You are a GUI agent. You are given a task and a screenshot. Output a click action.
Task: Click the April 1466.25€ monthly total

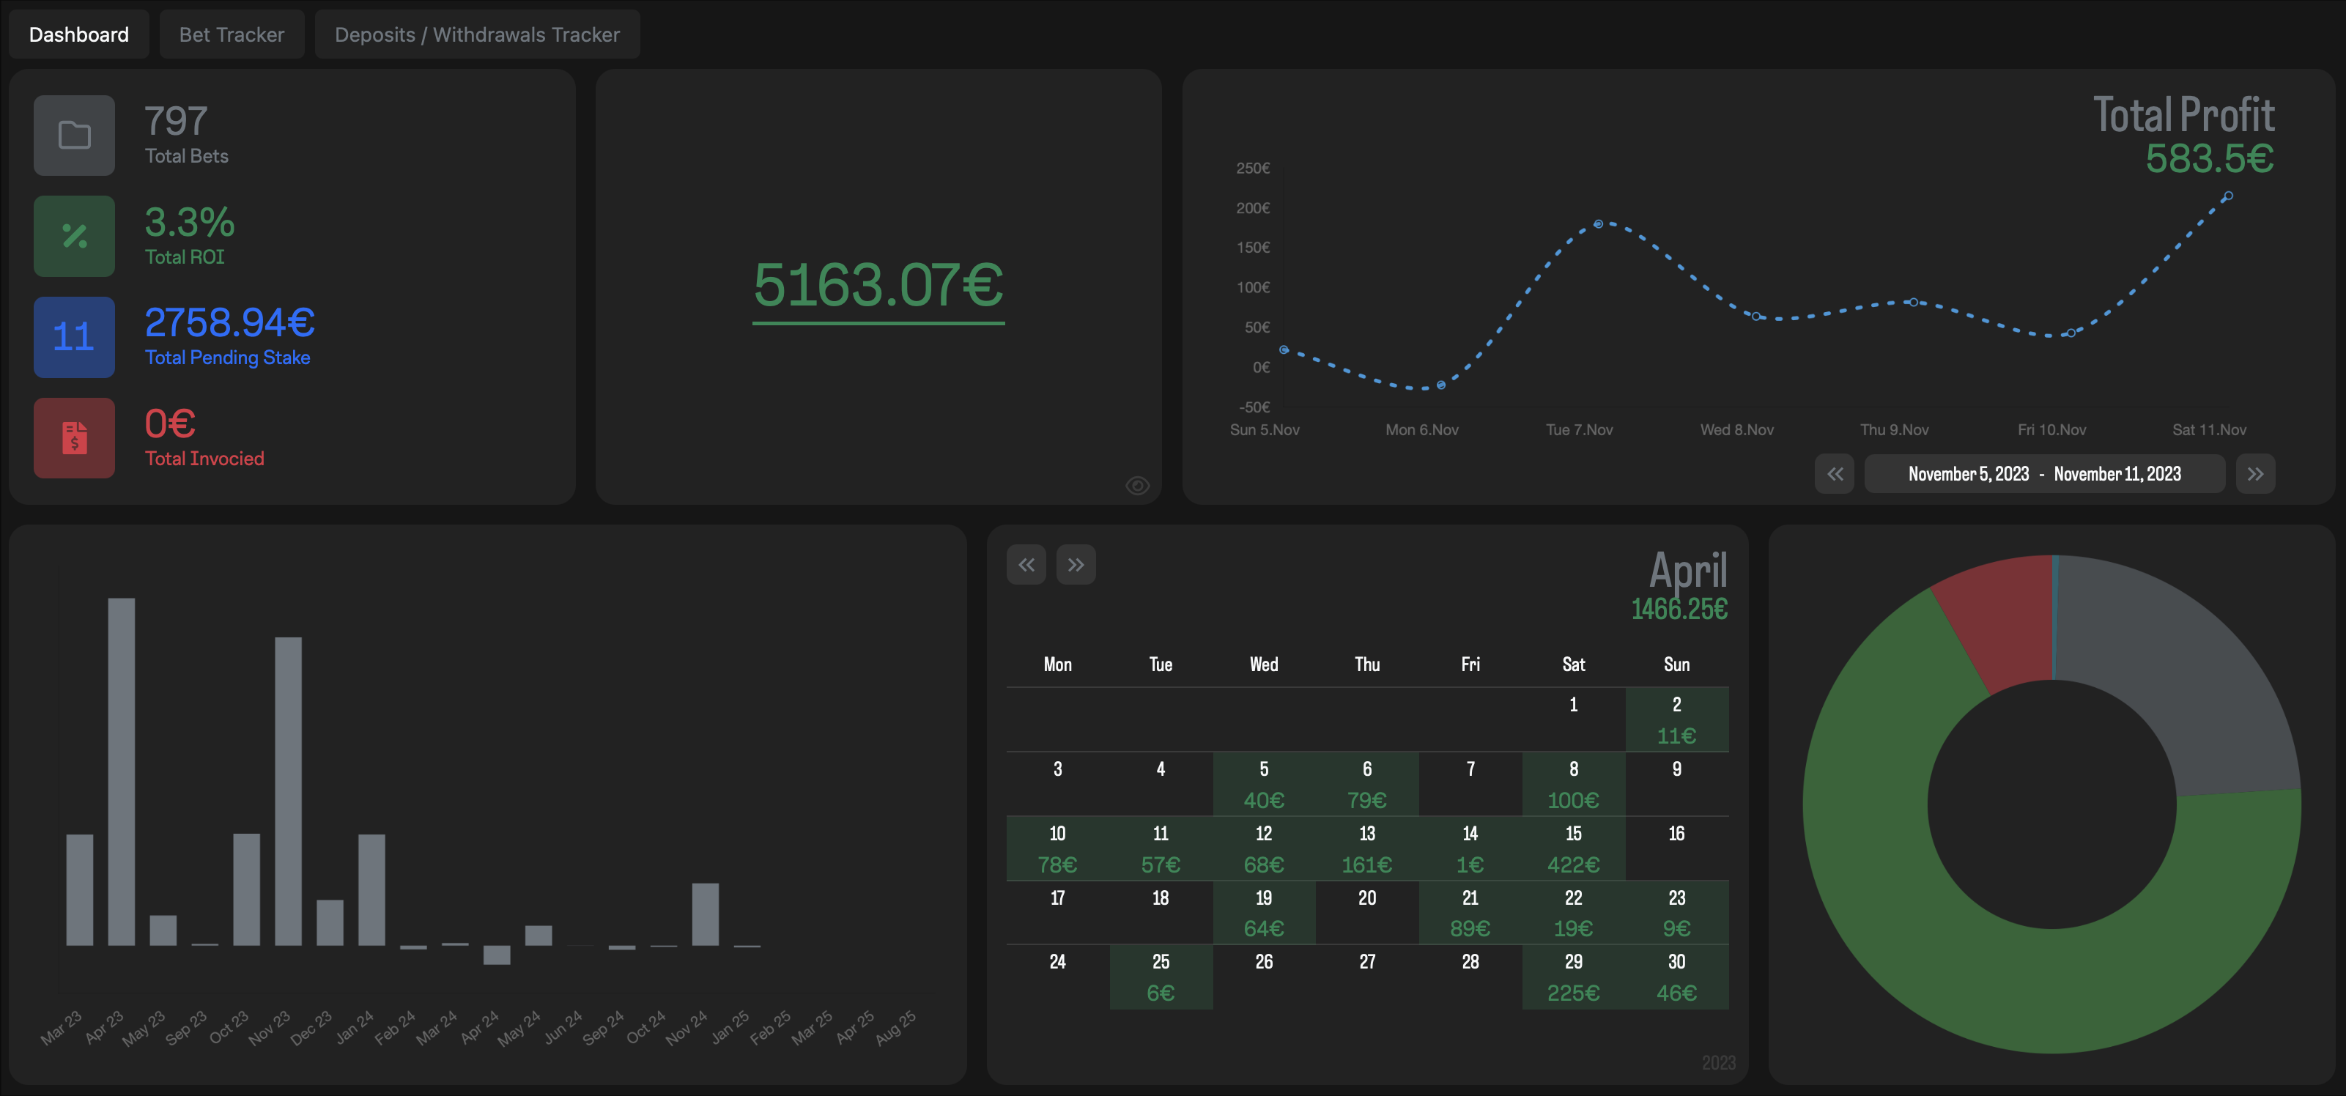[1679, 609]
